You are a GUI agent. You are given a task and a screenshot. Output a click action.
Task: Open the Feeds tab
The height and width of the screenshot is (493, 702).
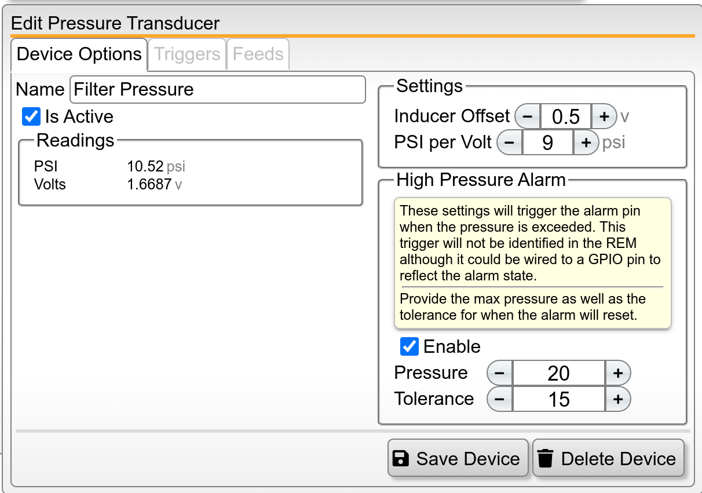257,54
